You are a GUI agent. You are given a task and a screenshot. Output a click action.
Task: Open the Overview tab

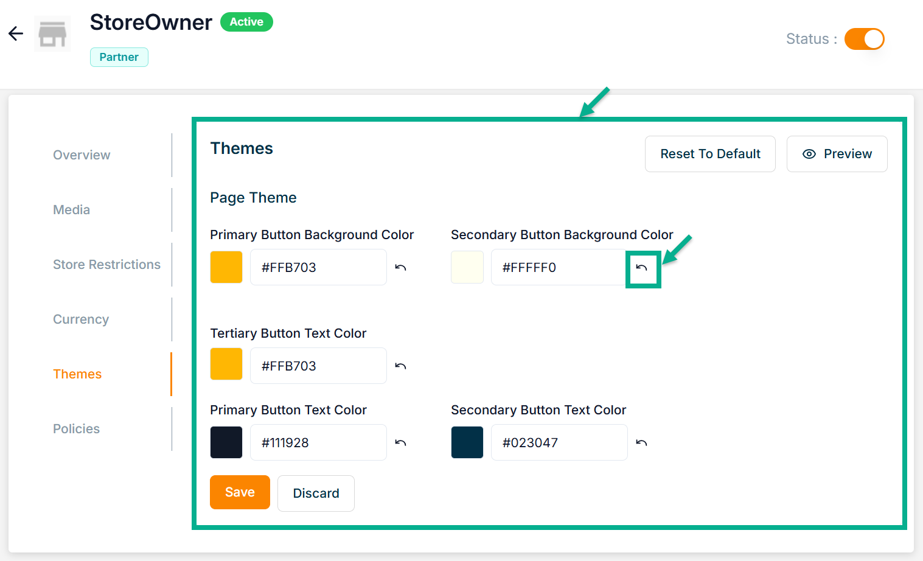coord(82,155)
